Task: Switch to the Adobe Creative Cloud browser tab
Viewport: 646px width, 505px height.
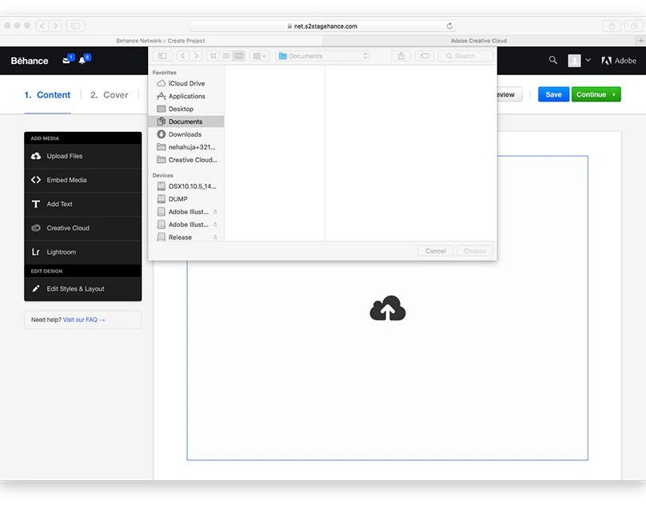Action: click(478, 41)
